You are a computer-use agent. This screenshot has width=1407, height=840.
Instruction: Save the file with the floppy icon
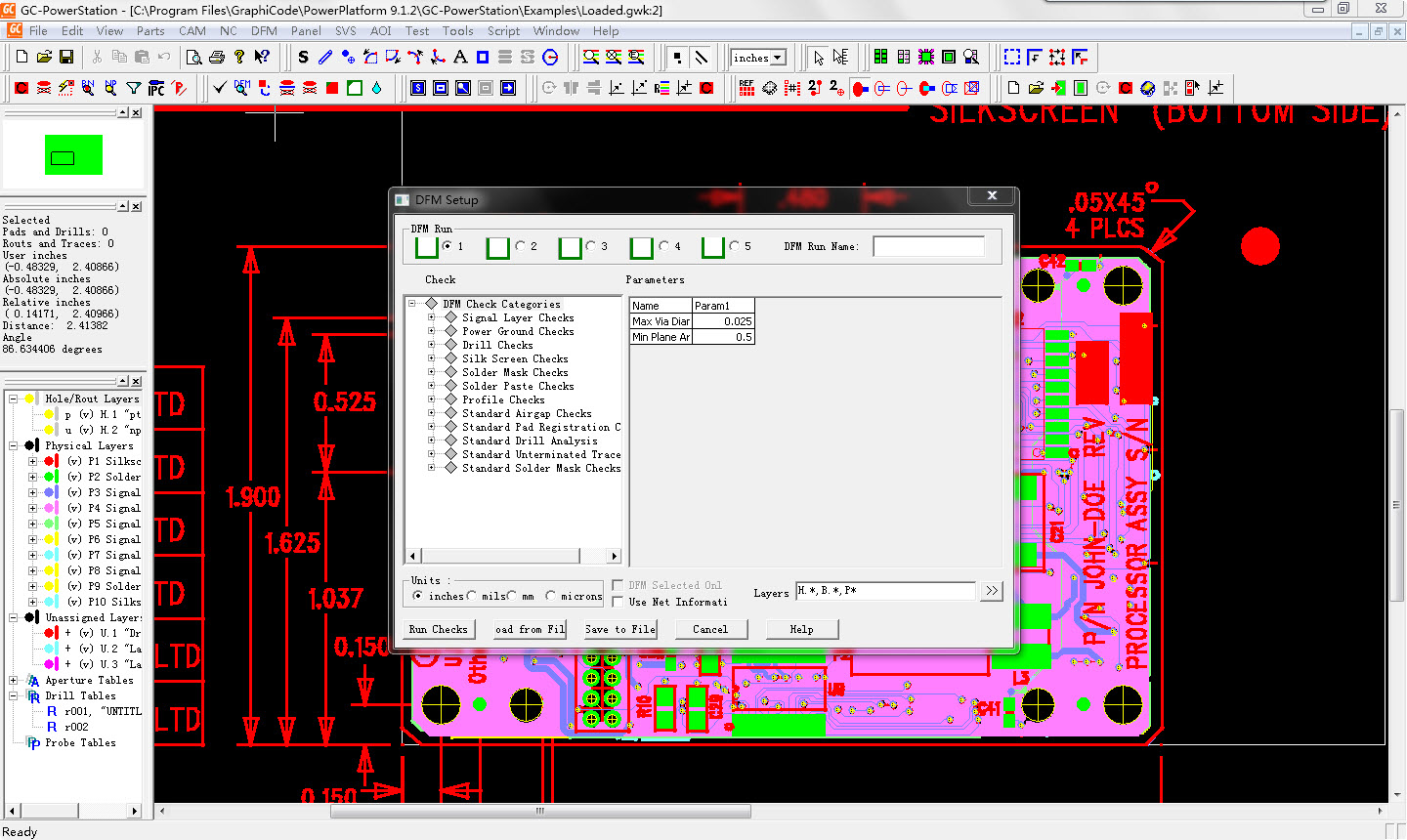(66, 58)
